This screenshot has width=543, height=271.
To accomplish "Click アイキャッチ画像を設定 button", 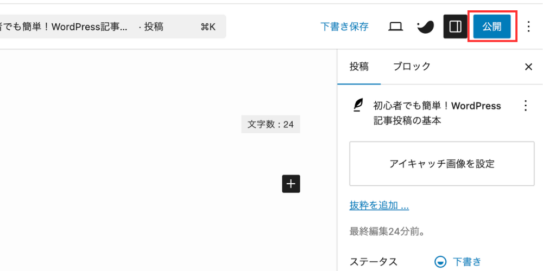I will point(442,164).
